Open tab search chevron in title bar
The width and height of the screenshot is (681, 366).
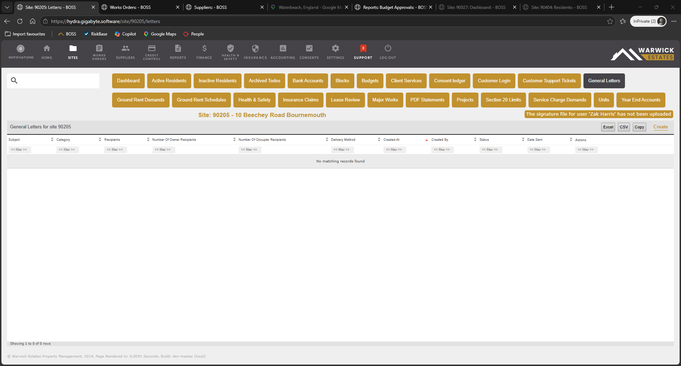pyautogui.click(x=7, y=7)
